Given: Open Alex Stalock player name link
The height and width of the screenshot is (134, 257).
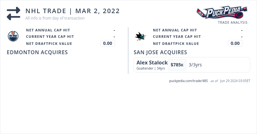Looking at the screenshot, I should tap(152, 63).
